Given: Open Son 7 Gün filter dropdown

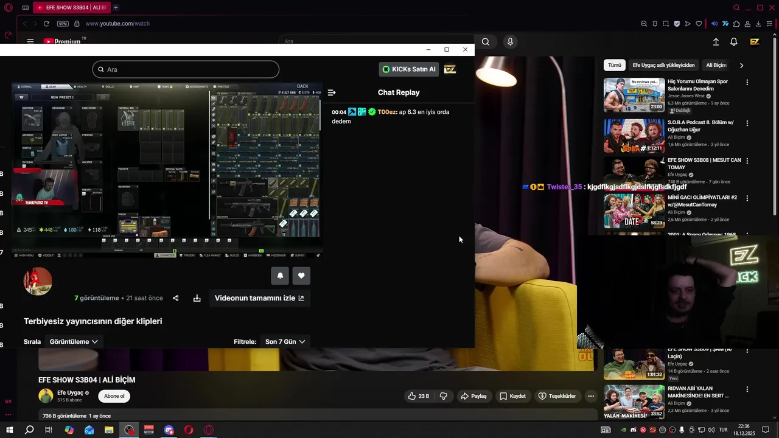Looking at the screenshot, I should click(285, 342).
